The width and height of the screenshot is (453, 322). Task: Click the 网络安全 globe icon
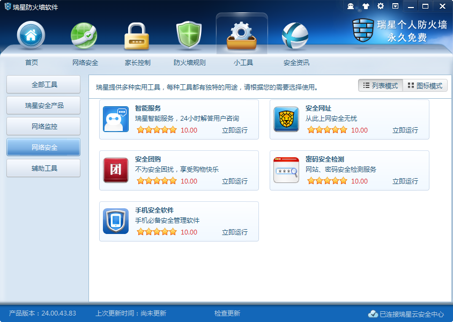(x=84, y=36)
